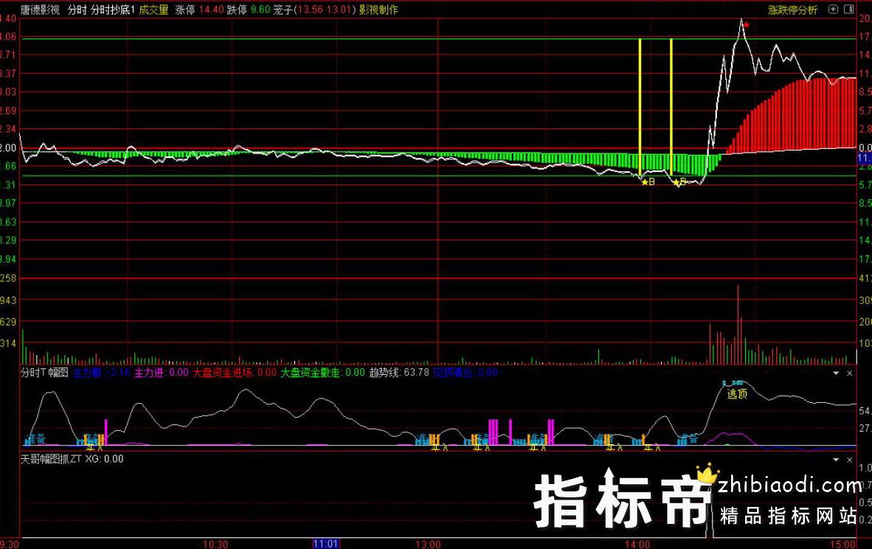Click the 大盘资金进场 0.00 value
This screenshot has width=872, height=549.
[235, 372]
